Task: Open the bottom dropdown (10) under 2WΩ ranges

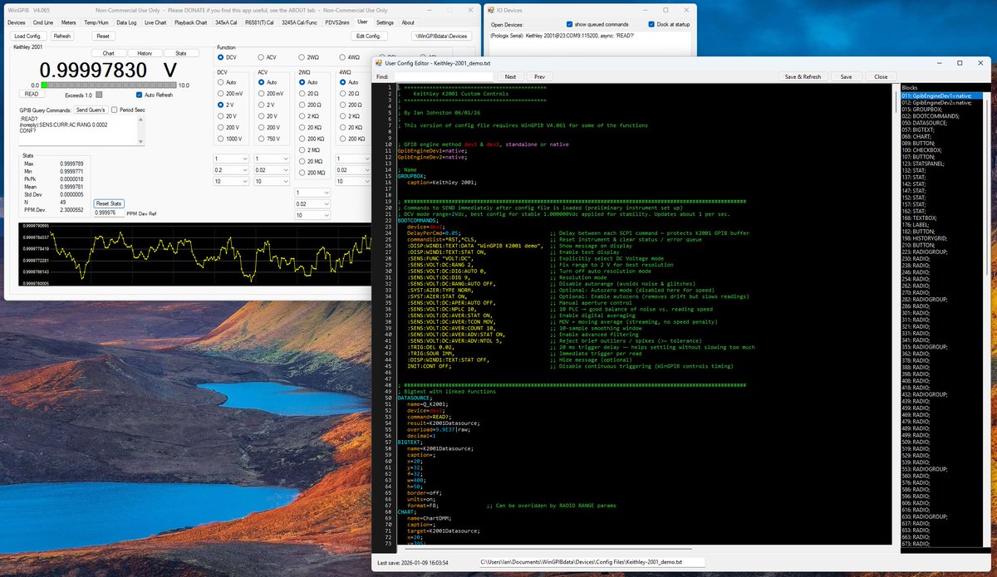Action: (x=313, y=213)
